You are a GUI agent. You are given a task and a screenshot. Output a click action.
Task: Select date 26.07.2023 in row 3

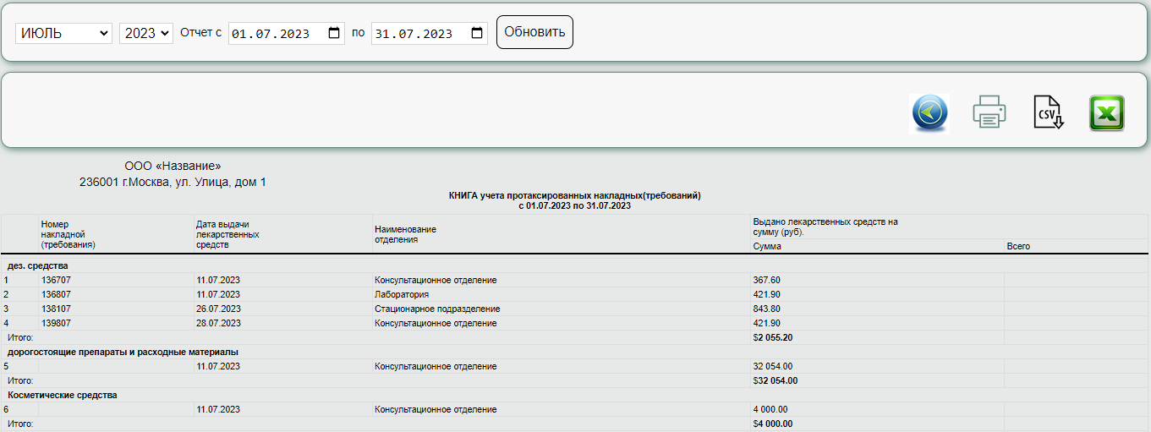click(x=218, y=309)
